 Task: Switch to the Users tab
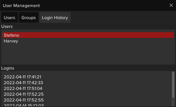pyautogui.click(x=9, y=18)
